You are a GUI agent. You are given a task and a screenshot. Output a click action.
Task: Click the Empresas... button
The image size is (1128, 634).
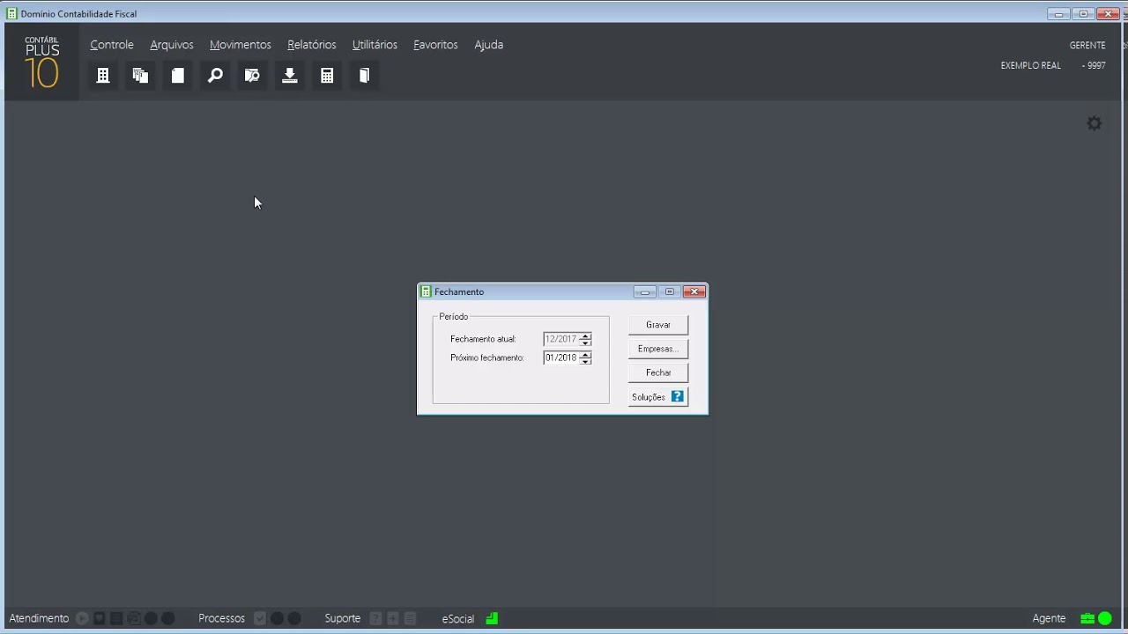658,349
